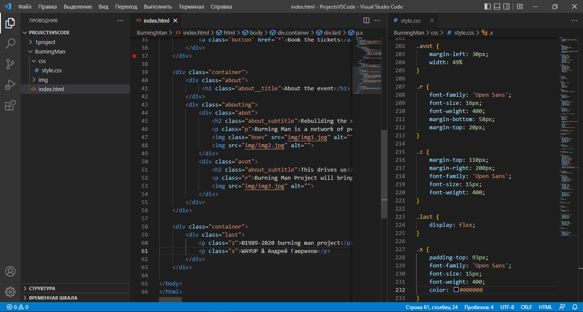Image resolution: width=583 pixels, height=312 pixels.
Task: Click the HTML language mode indicator
Action: click(x=545, y=307)
